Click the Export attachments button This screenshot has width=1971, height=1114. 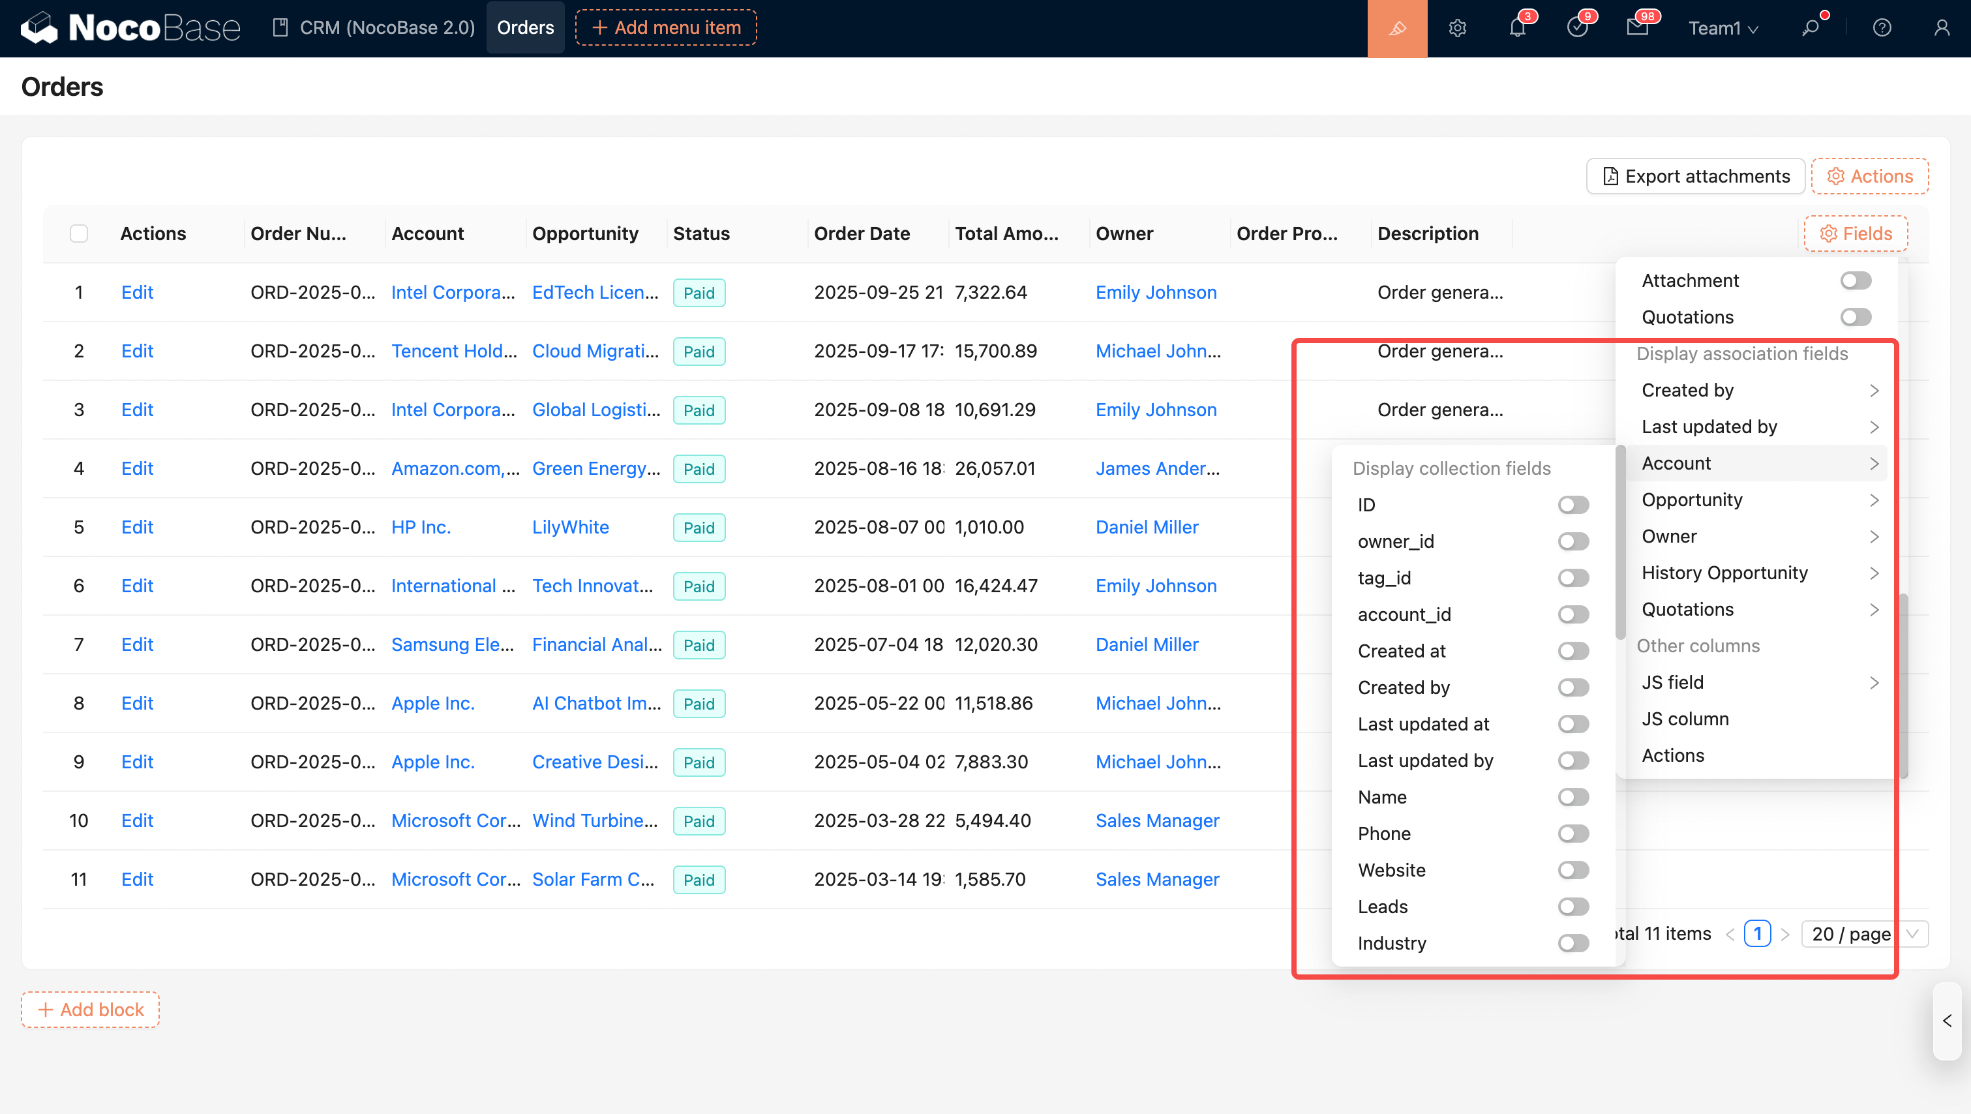(x=1696, y=177)
